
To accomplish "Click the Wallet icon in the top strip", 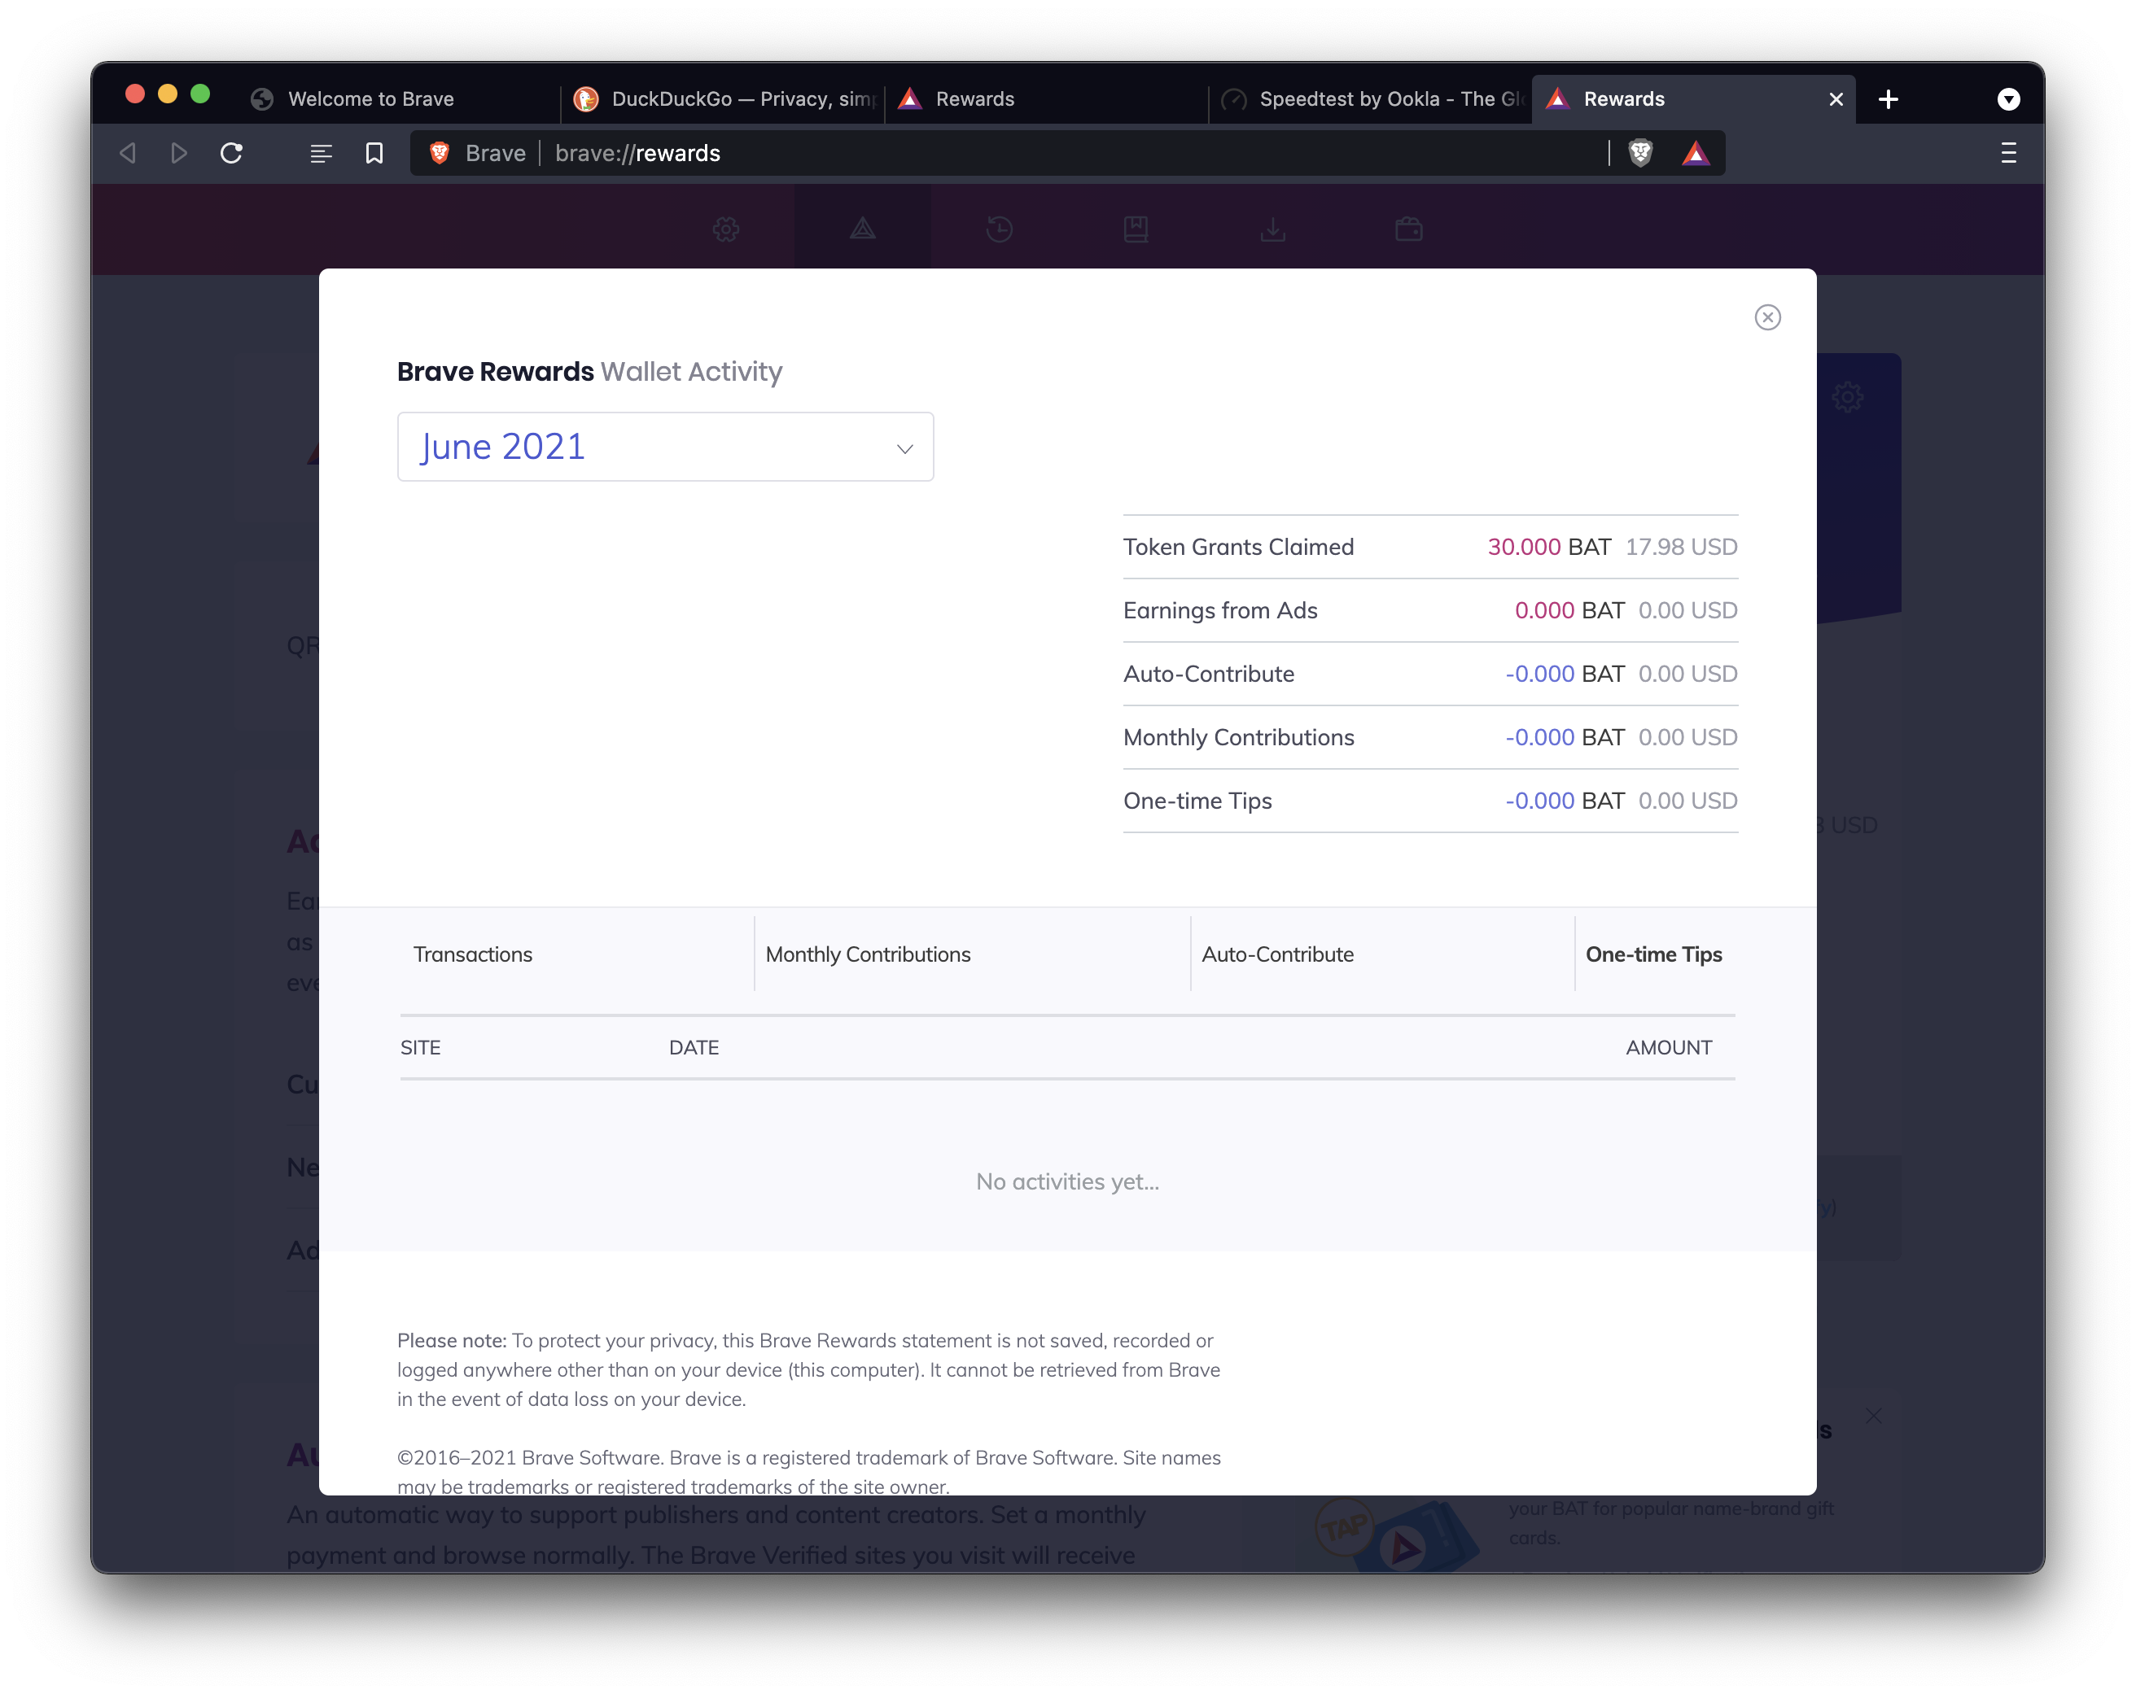I will click(1409, 229).
